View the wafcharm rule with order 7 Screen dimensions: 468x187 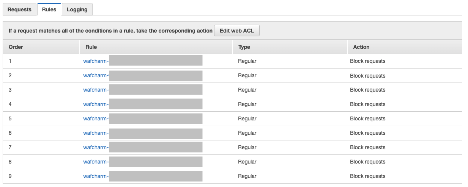(x=96, y=147)
